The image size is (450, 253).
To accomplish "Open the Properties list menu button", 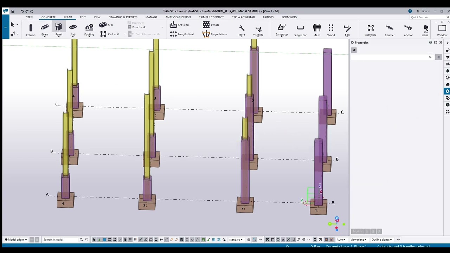I will [x=438, y=57].
